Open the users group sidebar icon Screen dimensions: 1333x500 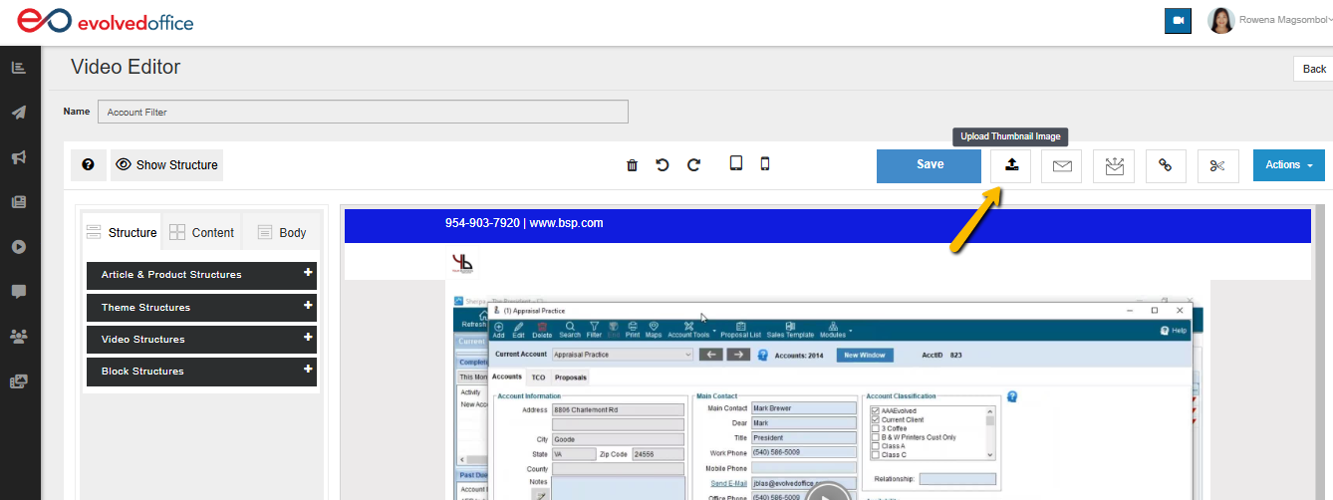[19, 336]
